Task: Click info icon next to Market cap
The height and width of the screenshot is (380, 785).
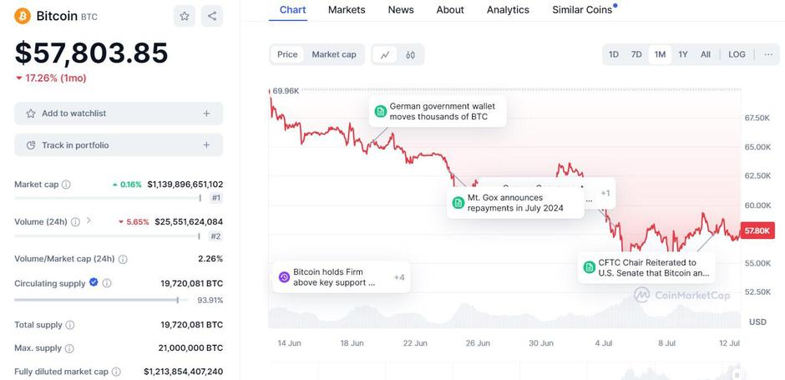Action: tap(66, 185)
